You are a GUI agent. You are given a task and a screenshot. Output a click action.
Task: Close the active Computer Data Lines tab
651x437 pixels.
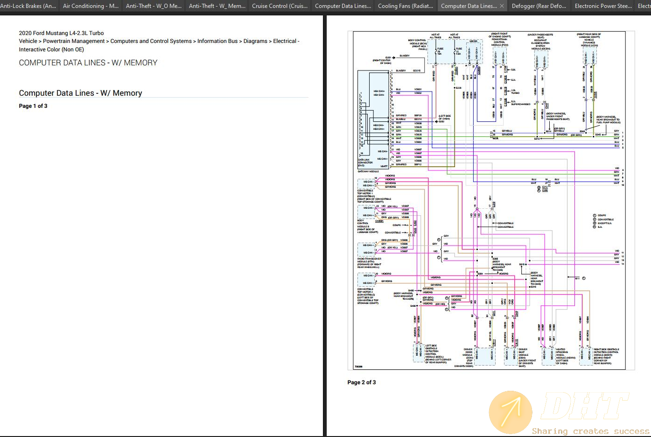click(502, 6)
